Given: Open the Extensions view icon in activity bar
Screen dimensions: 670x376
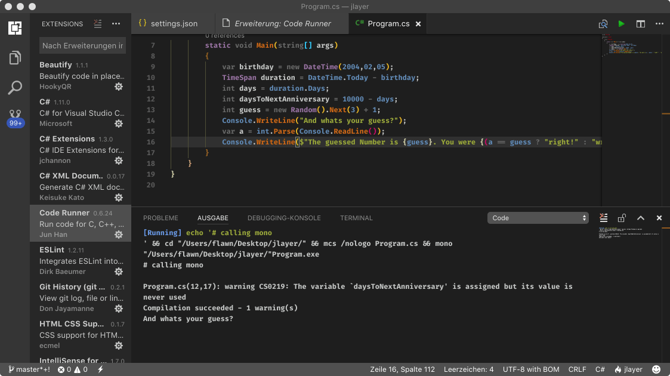Looking at the screenshot, I should (15, 28).
